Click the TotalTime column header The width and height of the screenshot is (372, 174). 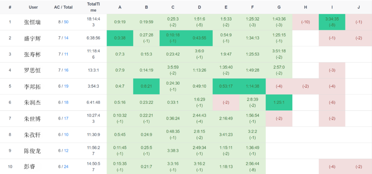pyautogui.click(x=93, y=7)
